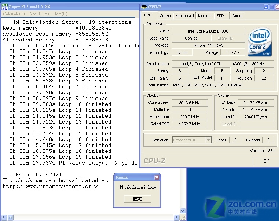
Task: Click the Specification field with '@ 1.80GHz'
Action: click(223, 64)
